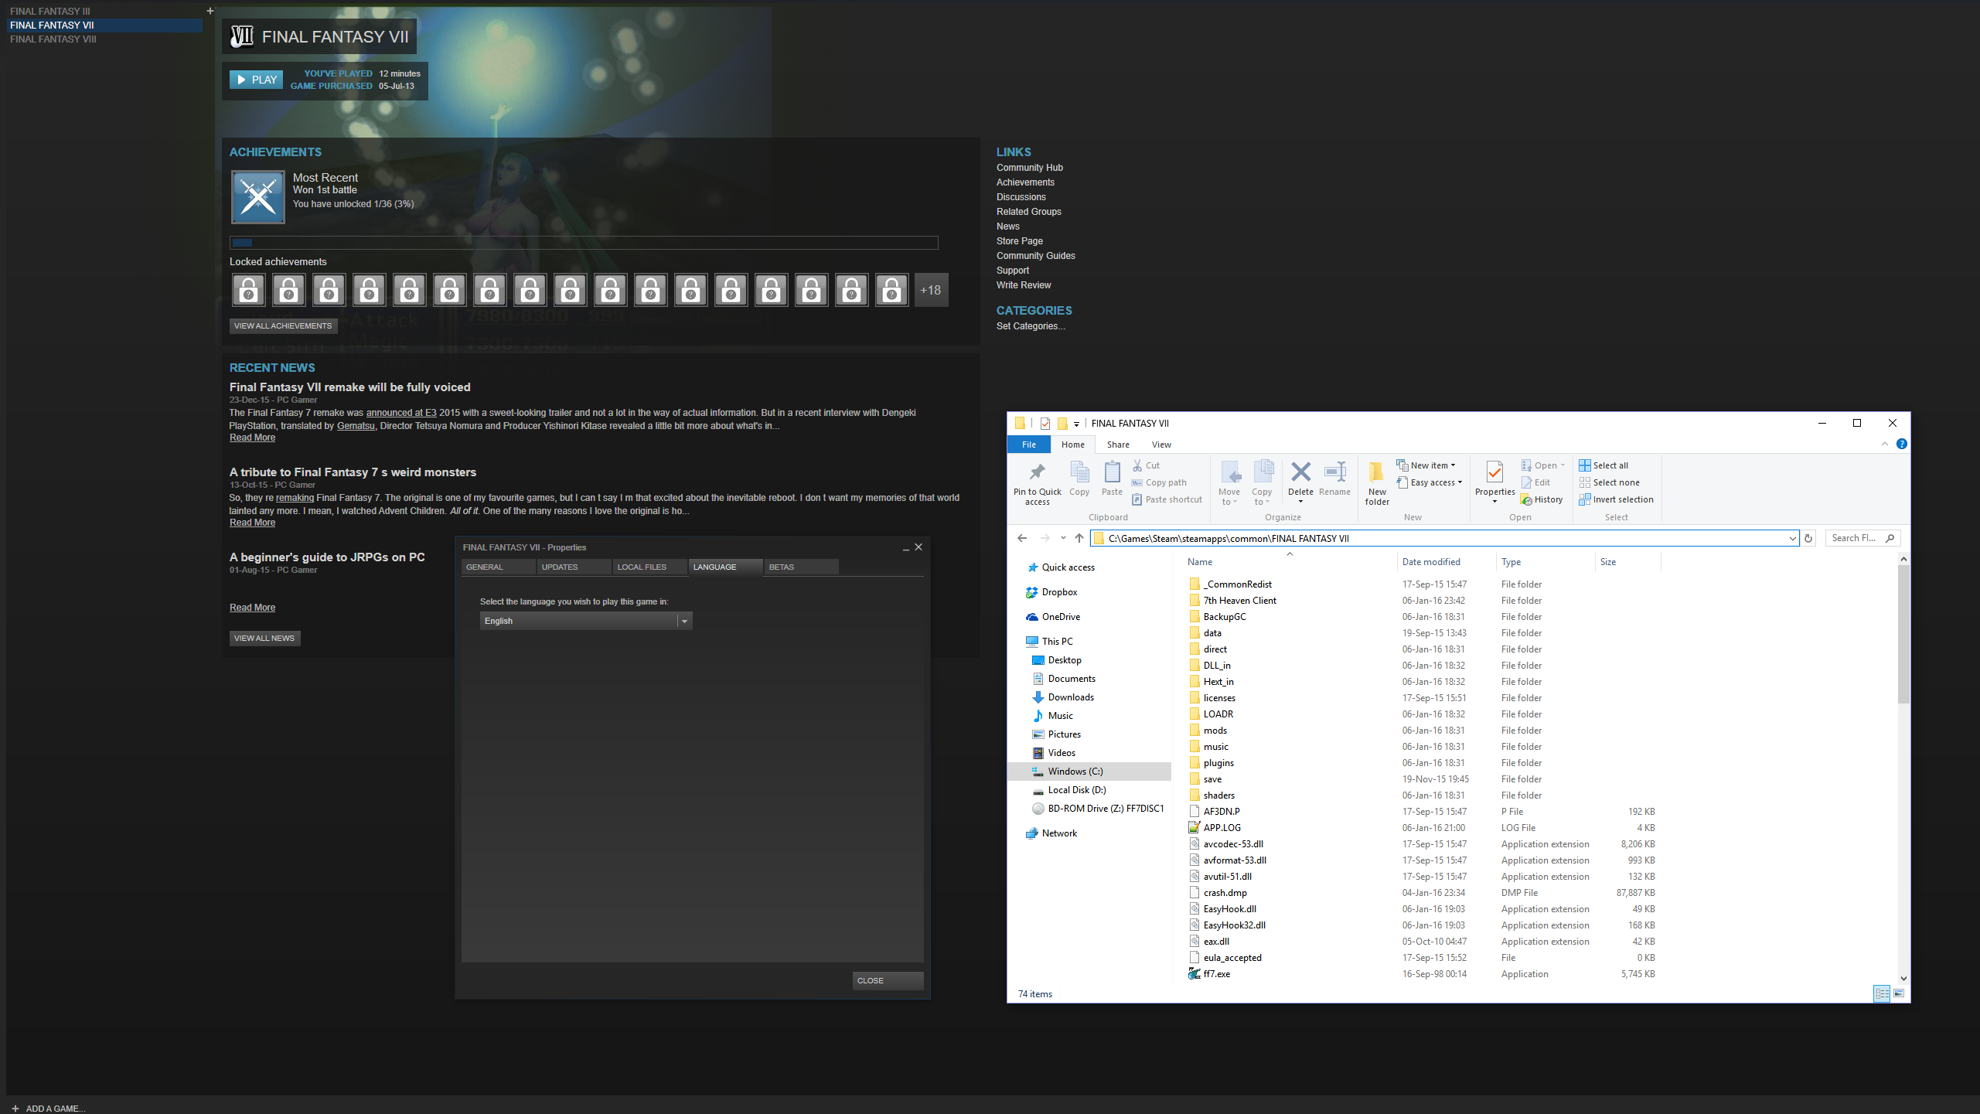Viewport: 1980px width, 1114px height.
Task: Switch to the Share ribbon tab
Action: (1117, 445)
